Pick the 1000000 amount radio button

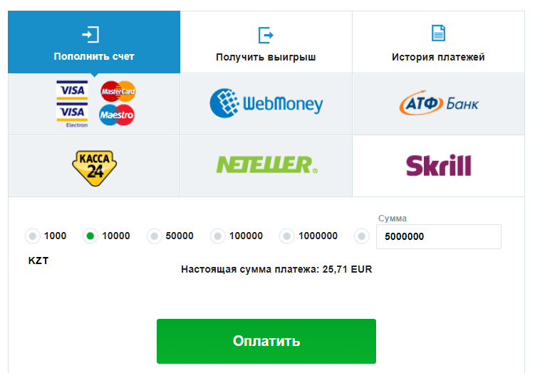287,236
